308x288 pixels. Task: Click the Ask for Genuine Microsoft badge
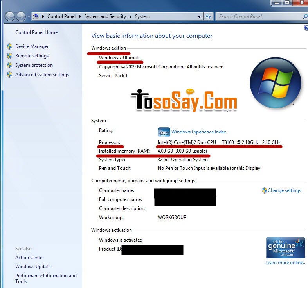coord(285,247)
